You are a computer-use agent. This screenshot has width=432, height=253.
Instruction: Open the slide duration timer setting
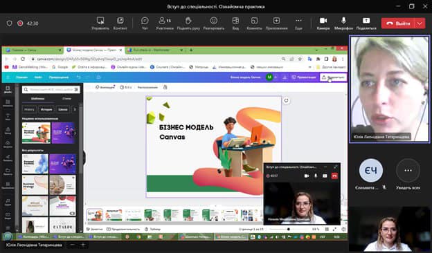125,87
